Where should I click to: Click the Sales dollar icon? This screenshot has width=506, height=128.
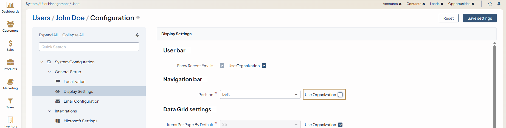click(x=10, y=43)
